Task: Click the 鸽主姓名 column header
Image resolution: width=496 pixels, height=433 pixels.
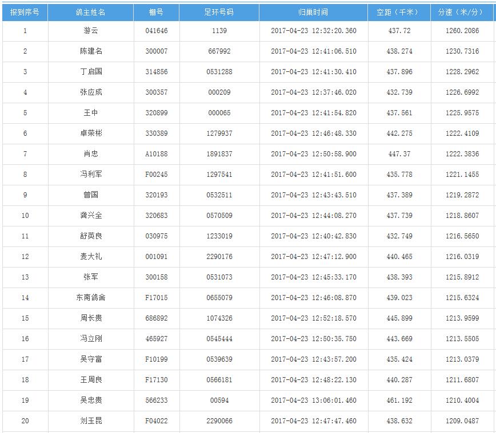Action: pyautogui.click(x=90, y=12)
